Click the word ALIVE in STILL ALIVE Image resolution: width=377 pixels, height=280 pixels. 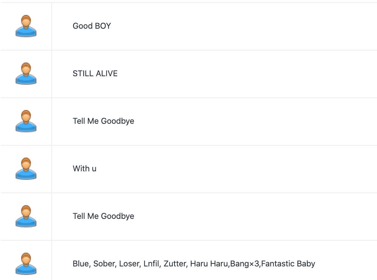tap(106, 74)
